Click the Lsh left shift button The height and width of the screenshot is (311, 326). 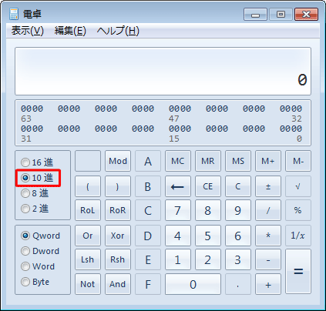(x=88, y=259)
